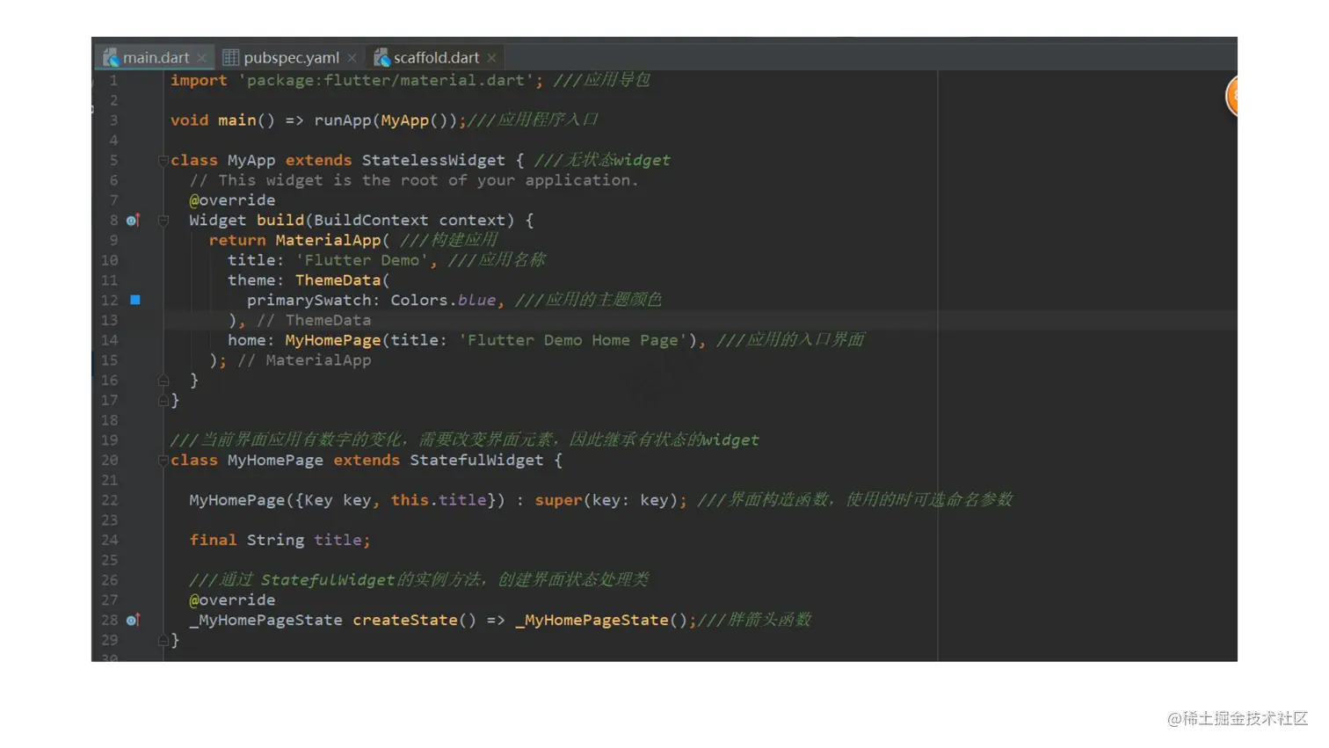Collapse the code block ending at line 16

pos(163,380)
